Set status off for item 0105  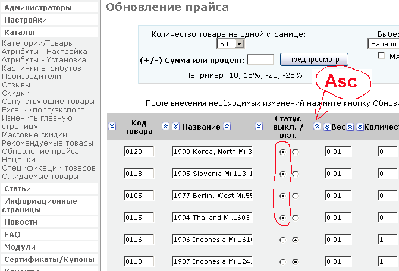[x=282, y=196]
